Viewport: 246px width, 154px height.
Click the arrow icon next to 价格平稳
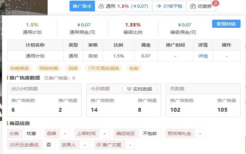coord(159,6)
